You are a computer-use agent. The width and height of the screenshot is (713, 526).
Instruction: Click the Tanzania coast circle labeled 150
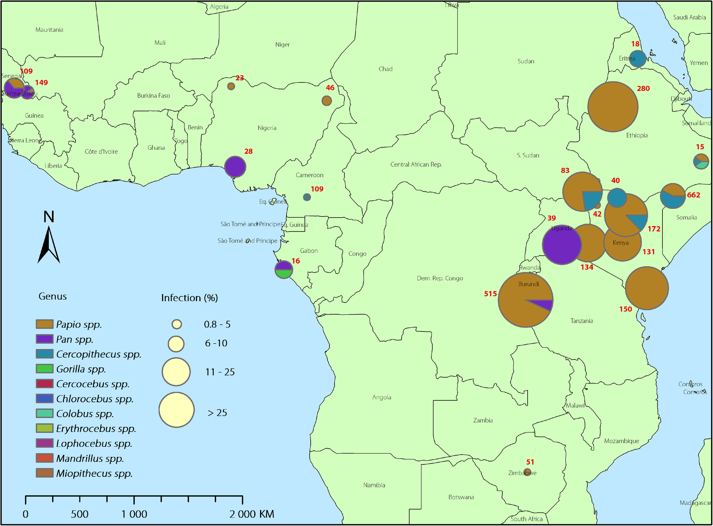pyautogui.click(x=647, y=288)
